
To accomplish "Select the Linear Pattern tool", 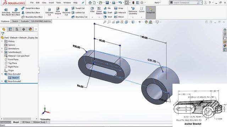I will tap(99, 11).
